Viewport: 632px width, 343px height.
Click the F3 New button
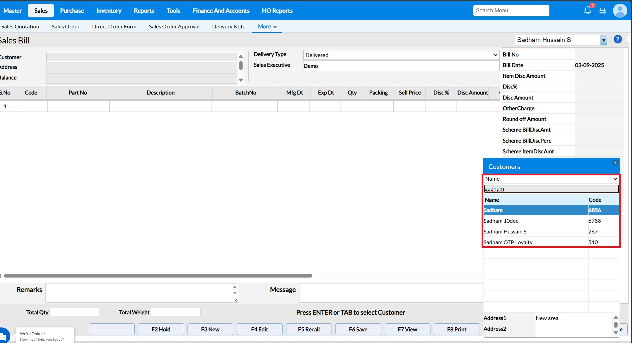[x=210, y=329]
